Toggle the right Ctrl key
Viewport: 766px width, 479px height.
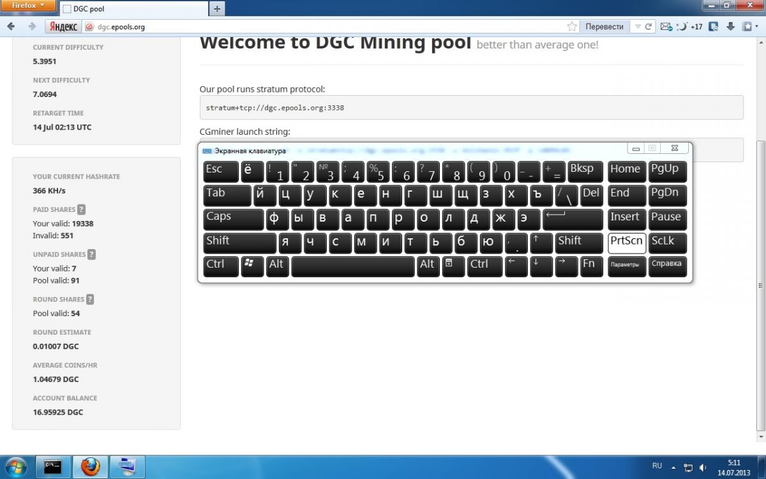pyautogui.click(x=484, y=266)
